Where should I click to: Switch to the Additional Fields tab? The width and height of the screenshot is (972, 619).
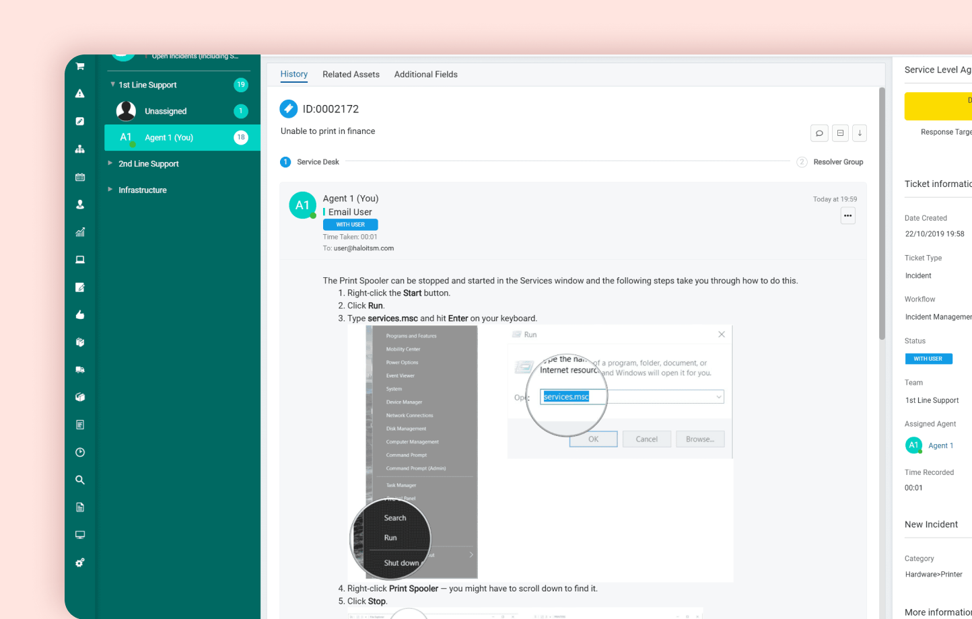[x=426, y=74]
